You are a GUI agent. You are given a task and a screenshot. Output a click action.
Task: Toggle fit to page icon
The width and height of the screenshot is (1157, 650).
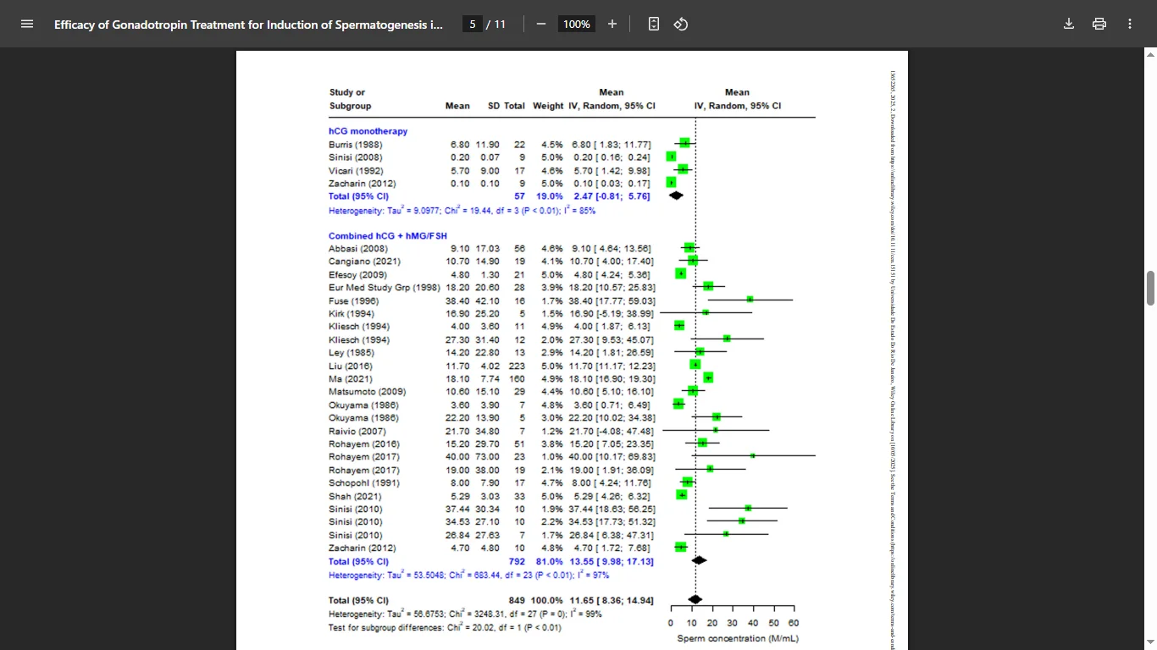tap(654, 24)
